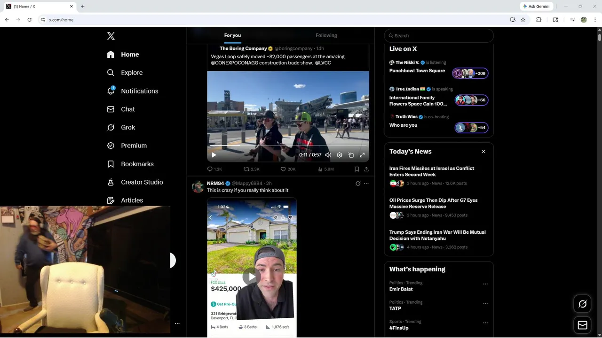Viewport: 602px width, 338px height.
Task: Click the NRM84 profile avatar
Action: coord(198,187)
